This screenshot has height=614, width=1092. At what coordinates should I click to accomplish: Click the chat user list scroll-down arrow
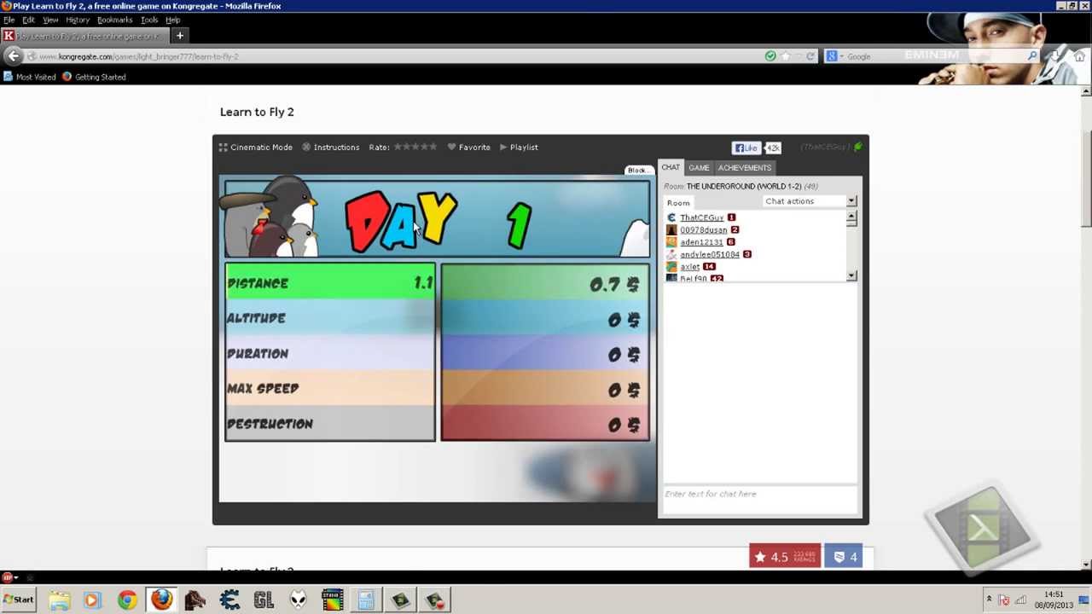851,275
